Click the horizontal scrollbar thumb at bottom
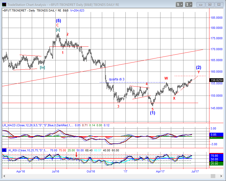Screen dimensions: 226x181 [213, 176]
